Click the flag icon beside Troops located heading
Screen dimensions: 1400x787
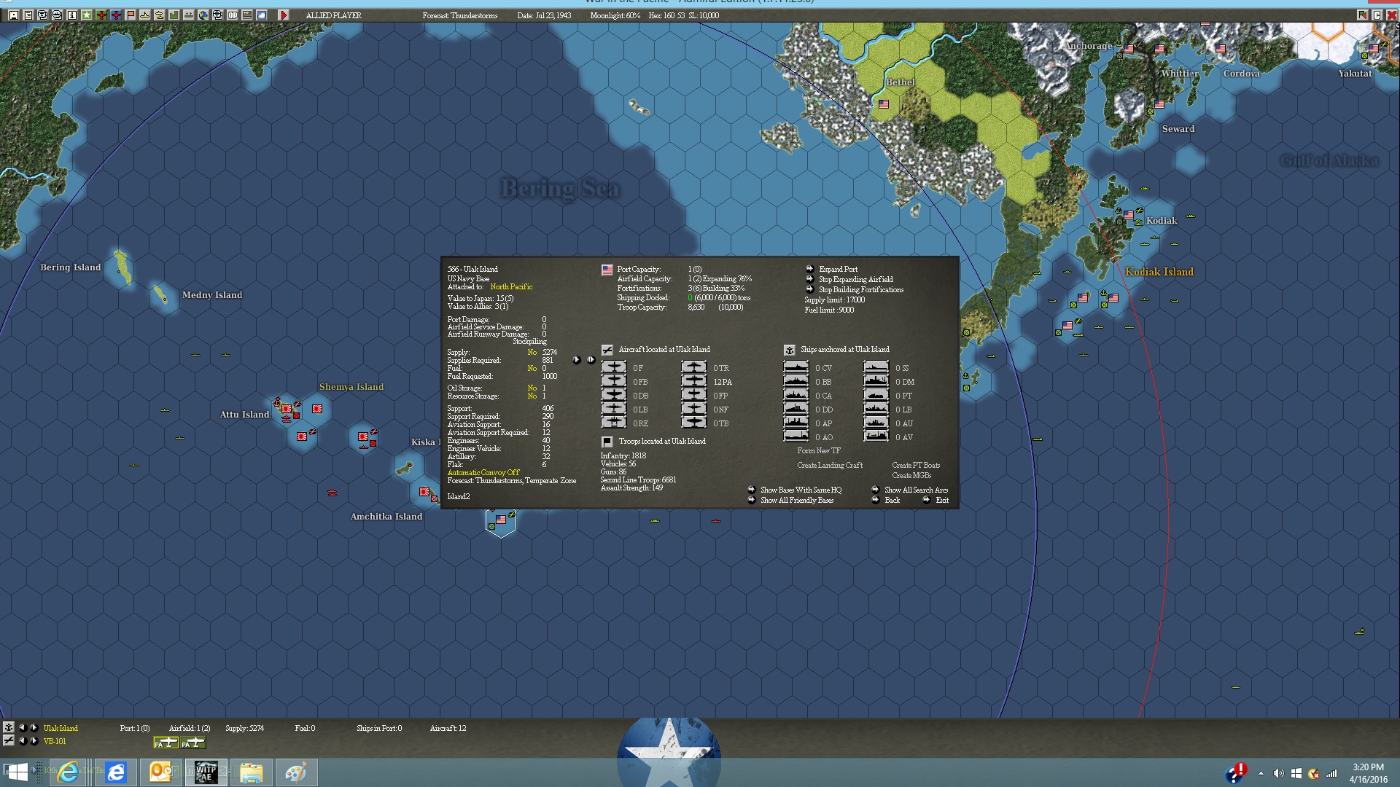pos(607,442)
